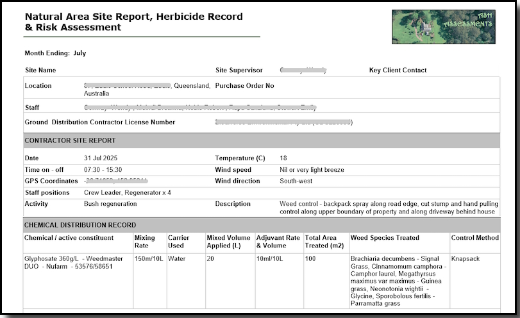Click the Key Client Contact label
Image resolution: width=520 pixels, height=318 pixels.
(x=398, y=70)
